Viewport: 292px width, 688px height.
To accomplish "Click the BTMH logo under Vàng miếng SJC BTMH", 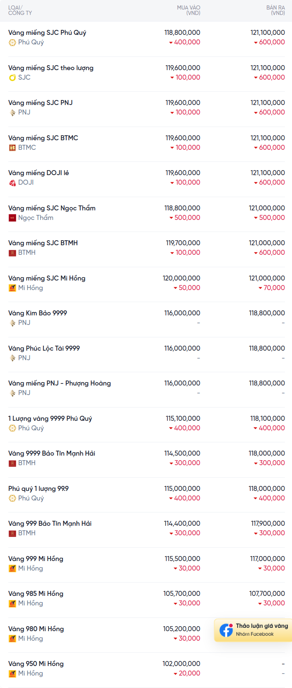I will [12, 253].
